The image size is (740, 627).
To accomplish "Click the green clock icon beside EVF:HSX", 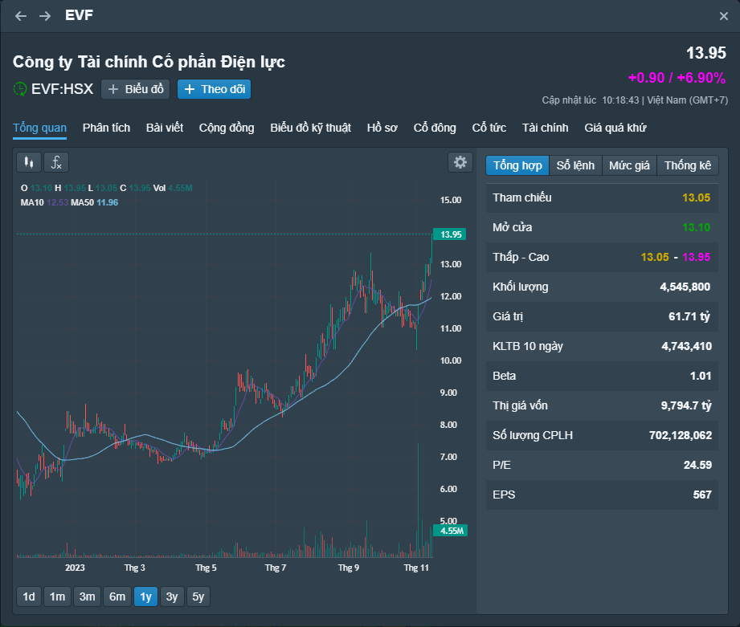I will point(20,89).
